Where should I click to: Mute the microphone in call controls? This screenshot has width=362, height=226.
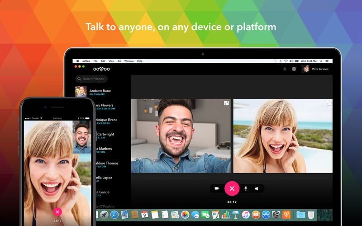click(246, 188)
